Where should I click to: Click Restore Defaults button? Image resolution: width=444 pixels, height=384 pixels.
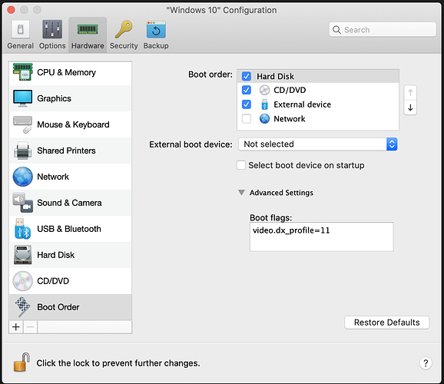tap(387, 323)
